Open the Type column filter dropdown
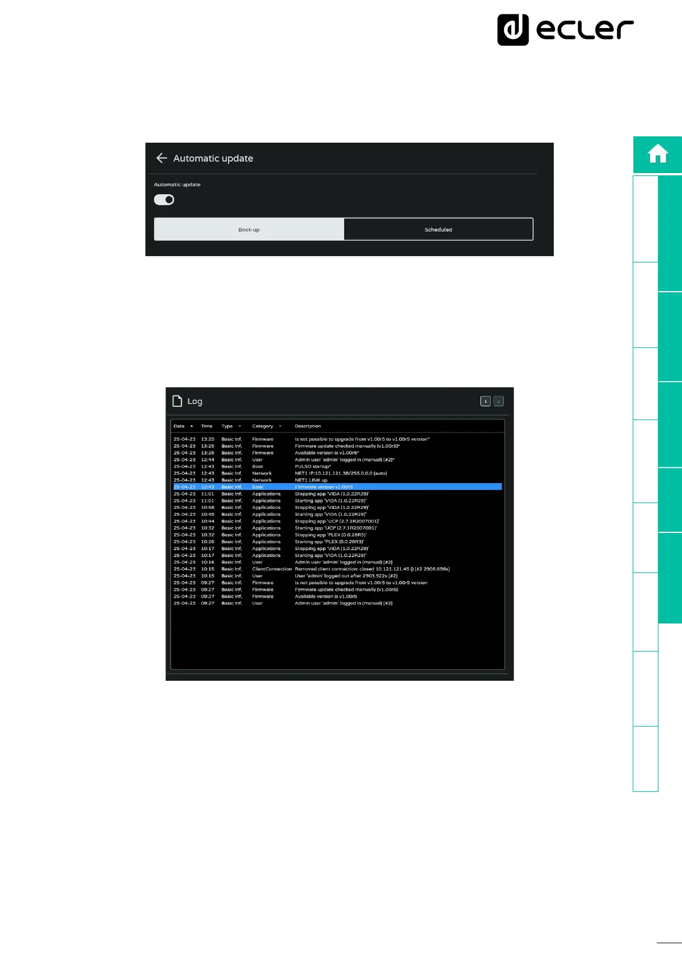The image size is (682, 965). pyautogui.click(x=239, y=426)
